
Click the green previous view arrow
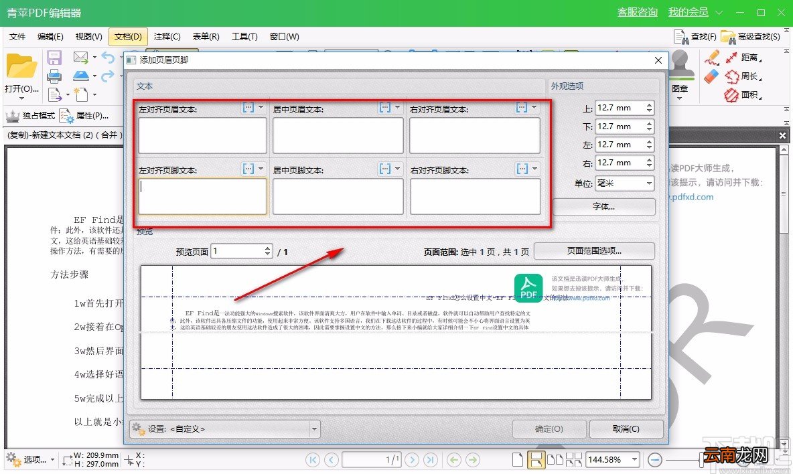pyautogui.click(x=454, y=459)
